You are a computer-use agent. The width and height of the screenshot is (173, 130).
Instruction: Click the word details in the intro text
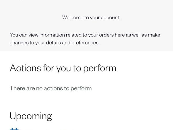pos(53,42)
